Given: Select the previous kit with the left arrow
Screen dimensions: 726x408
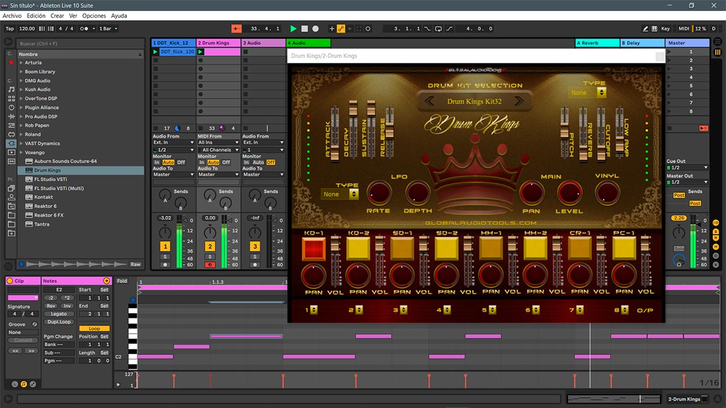Looking at the screenshot, I should click(430, 101).
